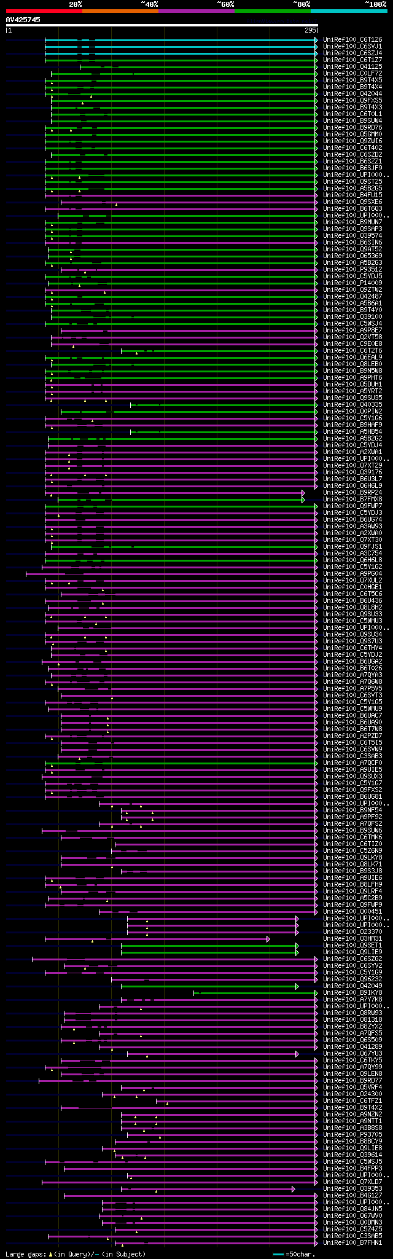Click hit label UniRef100_Q9SET1
This screenshot has height=1259, width=393.
coord(352,946)
